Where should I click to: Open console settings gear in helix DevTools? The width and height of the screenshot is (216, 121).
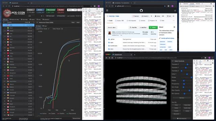point(213,63)
